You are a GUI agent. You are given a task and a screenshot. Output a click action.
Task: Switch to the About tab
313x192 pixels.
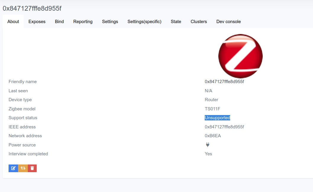13,22
